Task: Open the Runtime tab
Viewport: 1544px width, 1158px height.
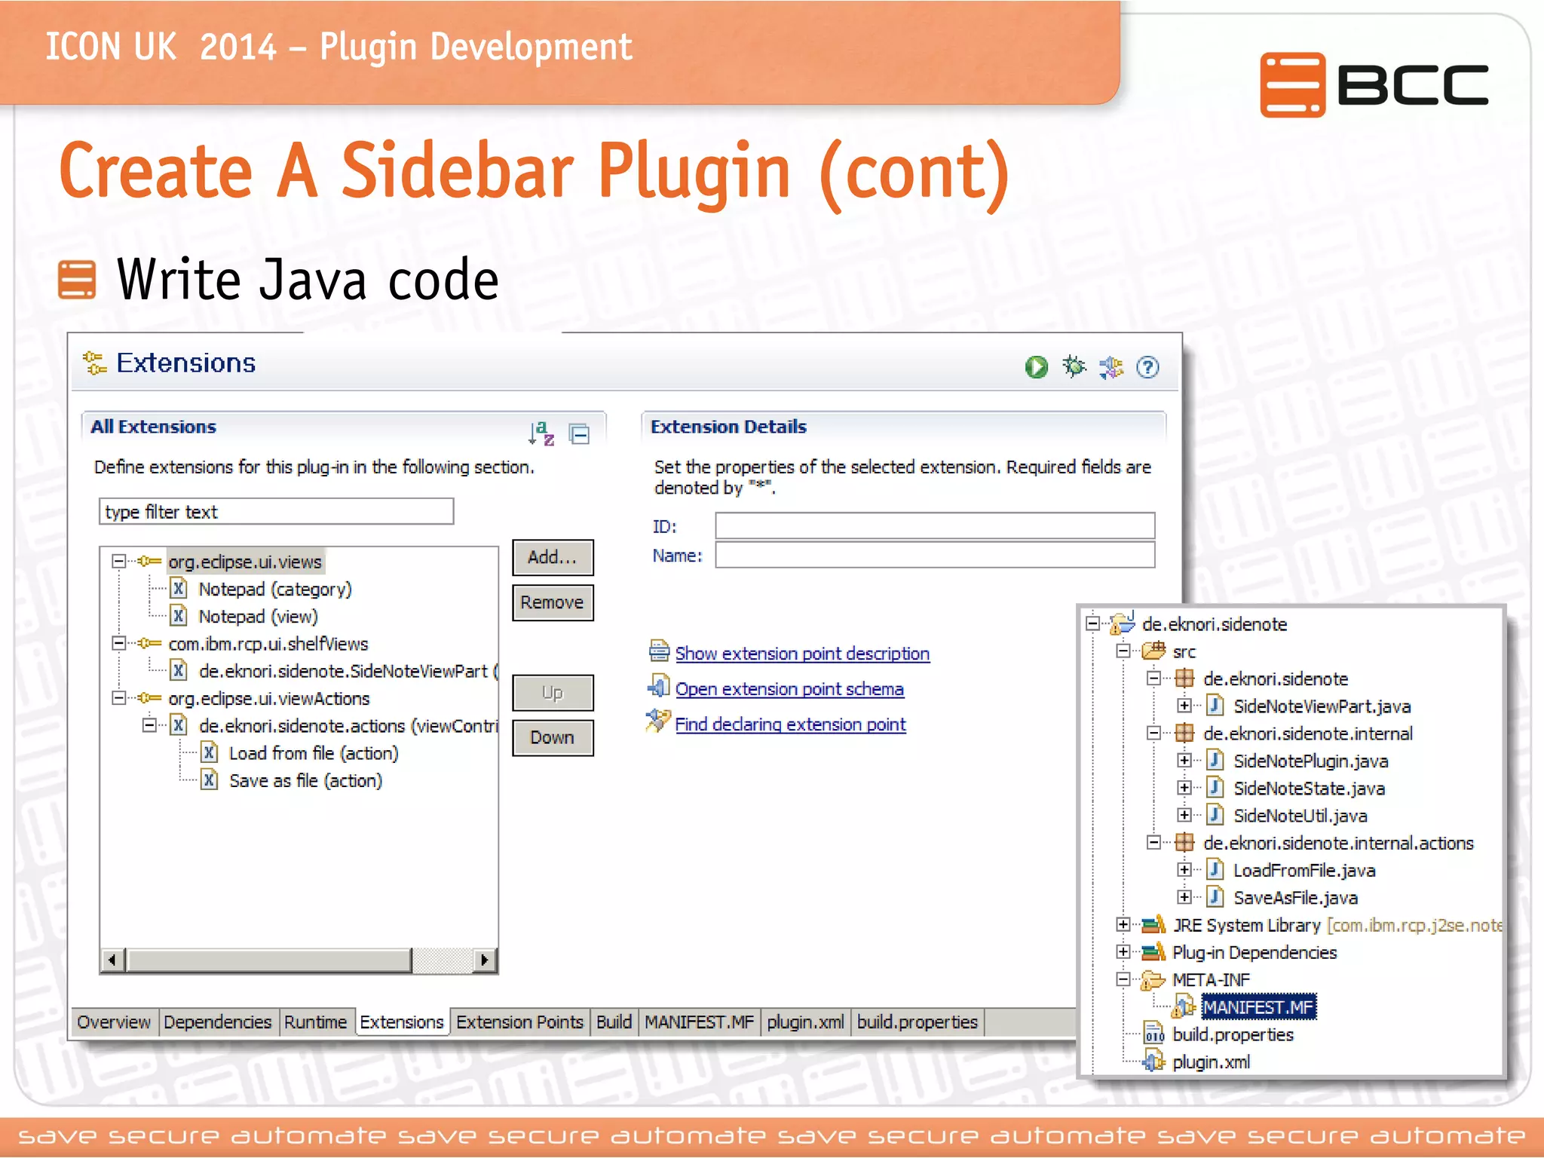Action: pos(315,1022)
